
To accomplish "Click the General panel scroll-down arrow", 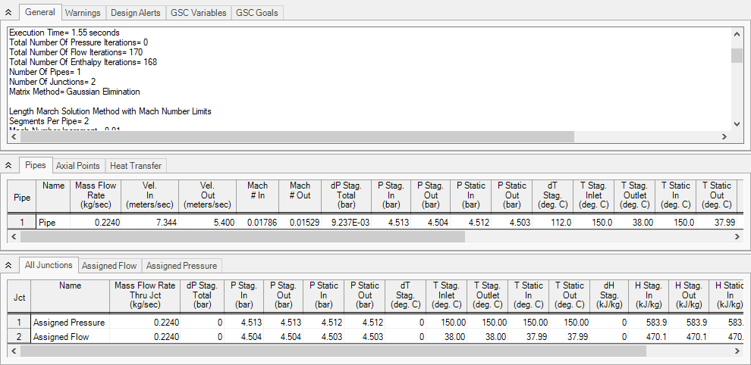I will click(737, 124).
